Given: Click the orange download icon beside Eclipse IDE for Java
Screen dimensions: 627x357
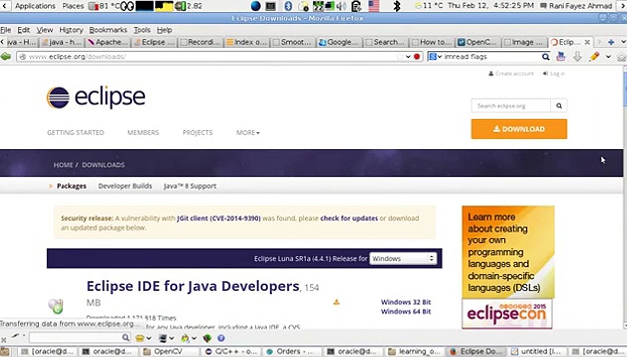Looking at the screenshot, I should tap(336, 302).
